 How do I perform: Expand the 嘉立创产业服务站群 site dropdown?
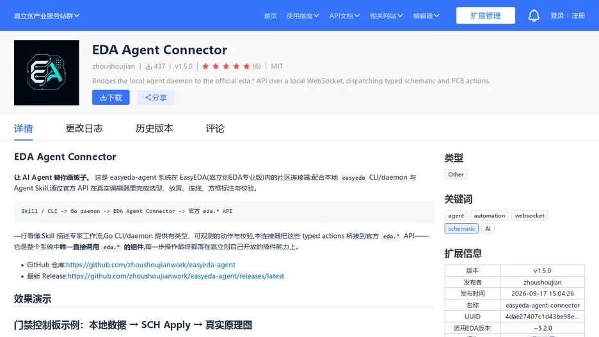[x=47, y=15]
